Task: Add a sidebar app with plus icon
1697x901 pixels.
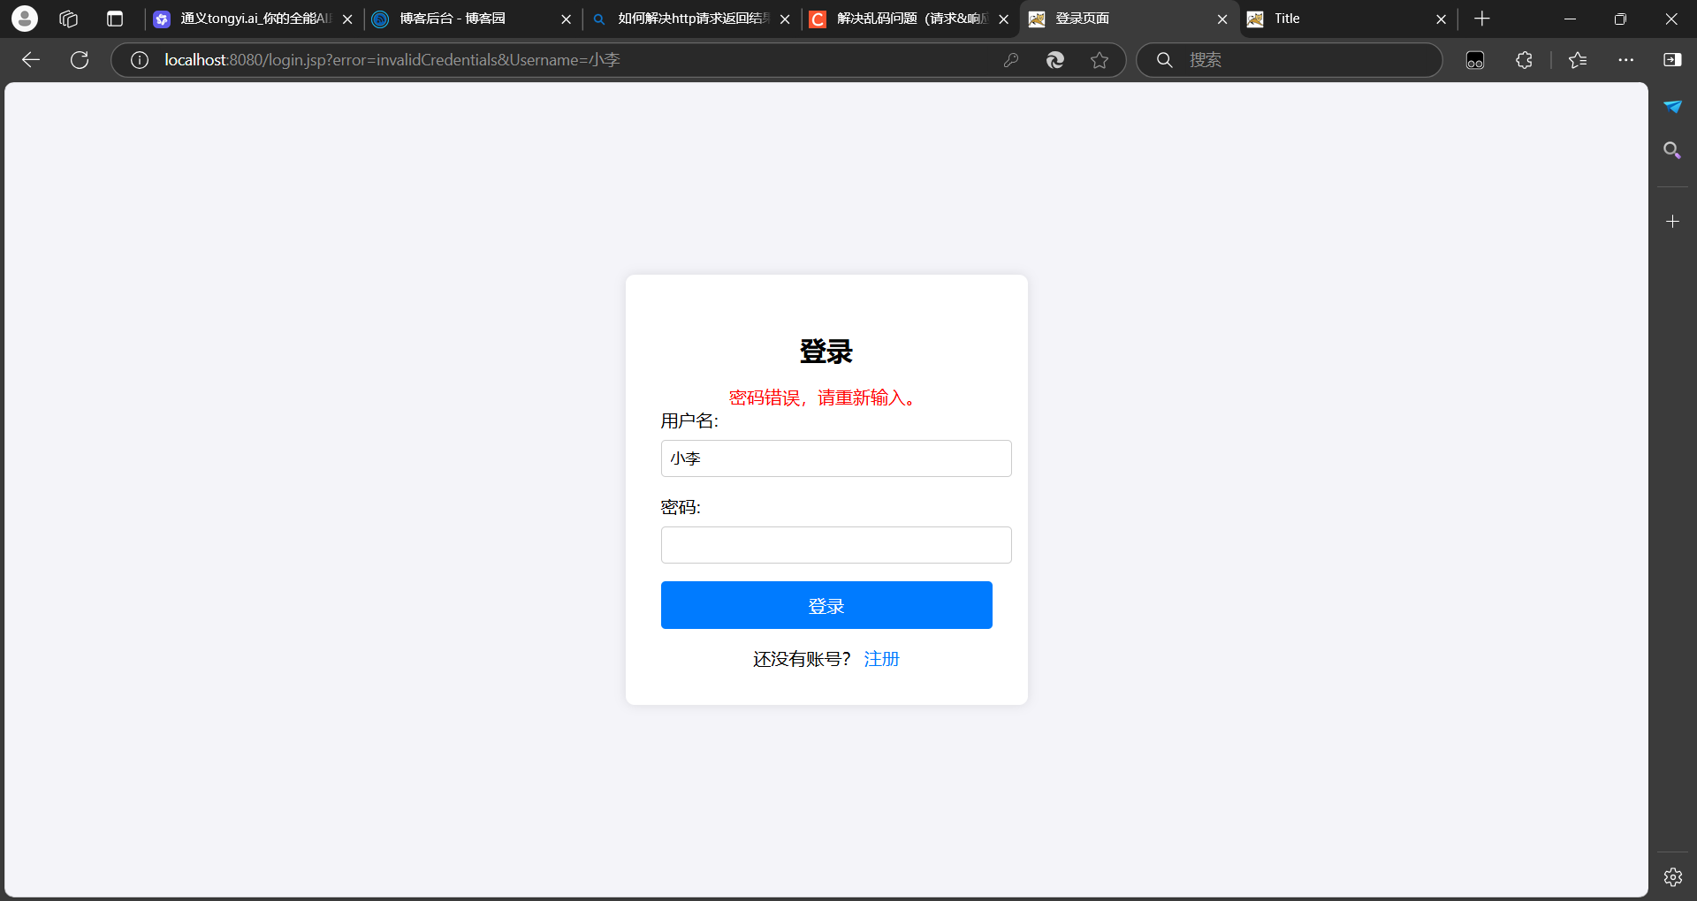Action: (1672, 222)
